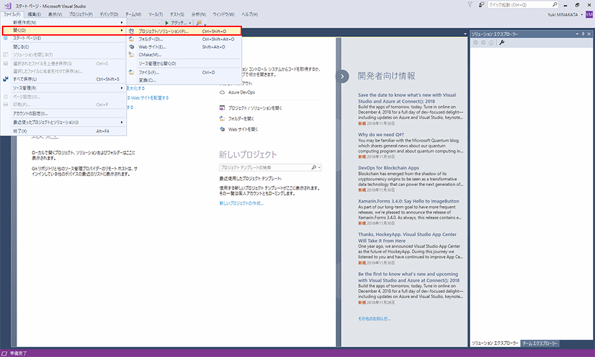Click the Forward arrow icon in Solution Explorer

pos(483,42)
